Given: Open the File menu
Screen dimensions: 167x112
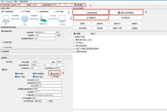Looking at the screenshot, I should (2, 1).
